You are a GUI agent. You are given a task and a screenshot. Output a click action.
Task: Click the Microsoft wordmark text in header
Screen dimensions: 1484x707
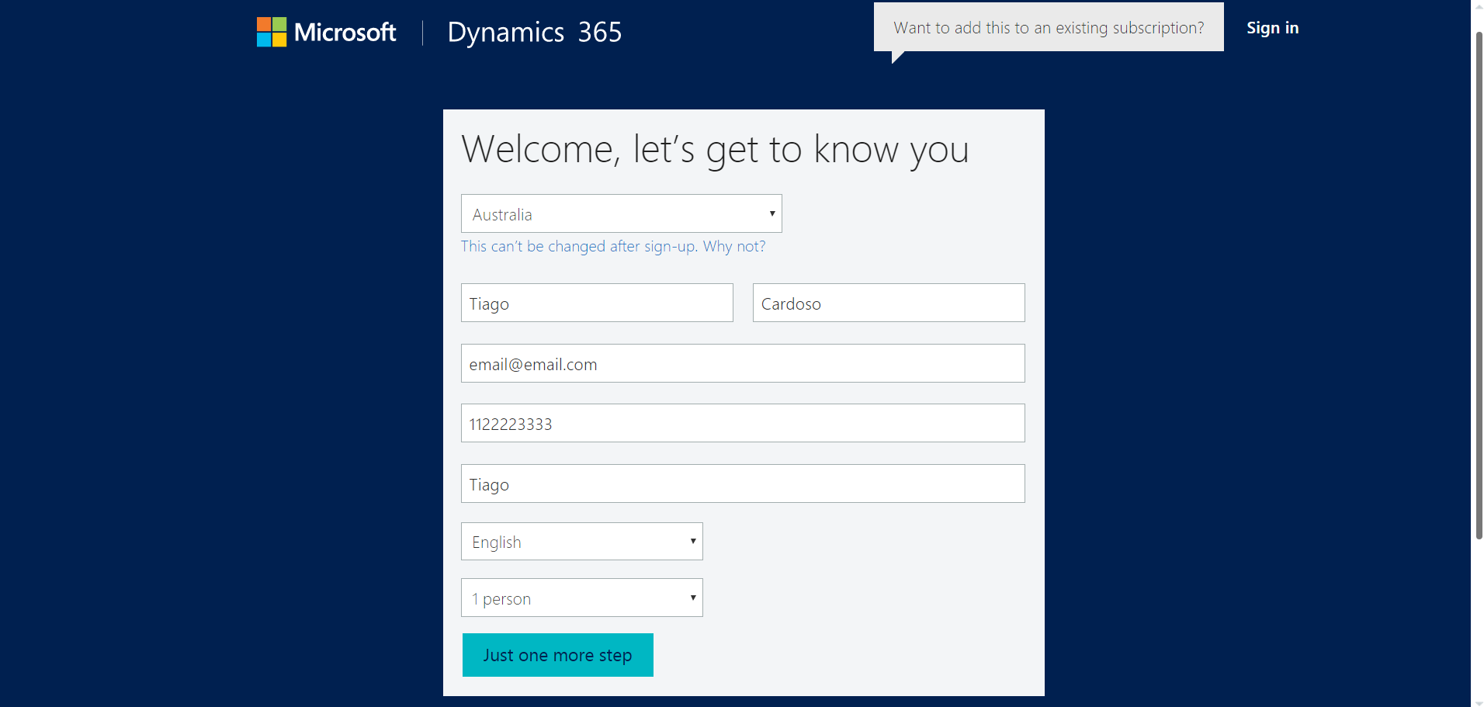coord(345,33)
